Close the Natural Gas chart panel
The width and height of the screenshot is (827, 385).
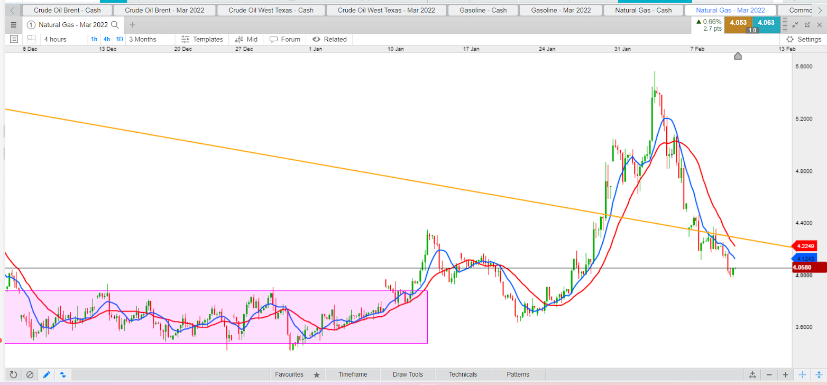(x=819, y=24)
